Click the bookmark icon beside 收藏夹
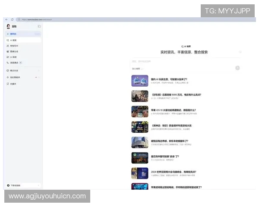This screenshot has height=207, width=259. tap(8, 84)
